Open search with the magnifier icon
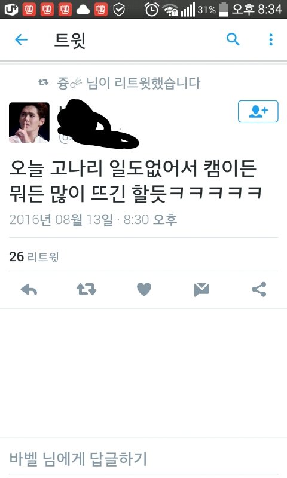Viewport: 287px width, 478px height. tap(233, 39)
